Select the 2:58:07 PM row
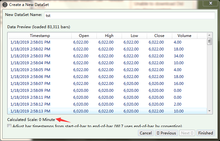The width and height of the screenshot is (220, 141). tap(30, 83)
